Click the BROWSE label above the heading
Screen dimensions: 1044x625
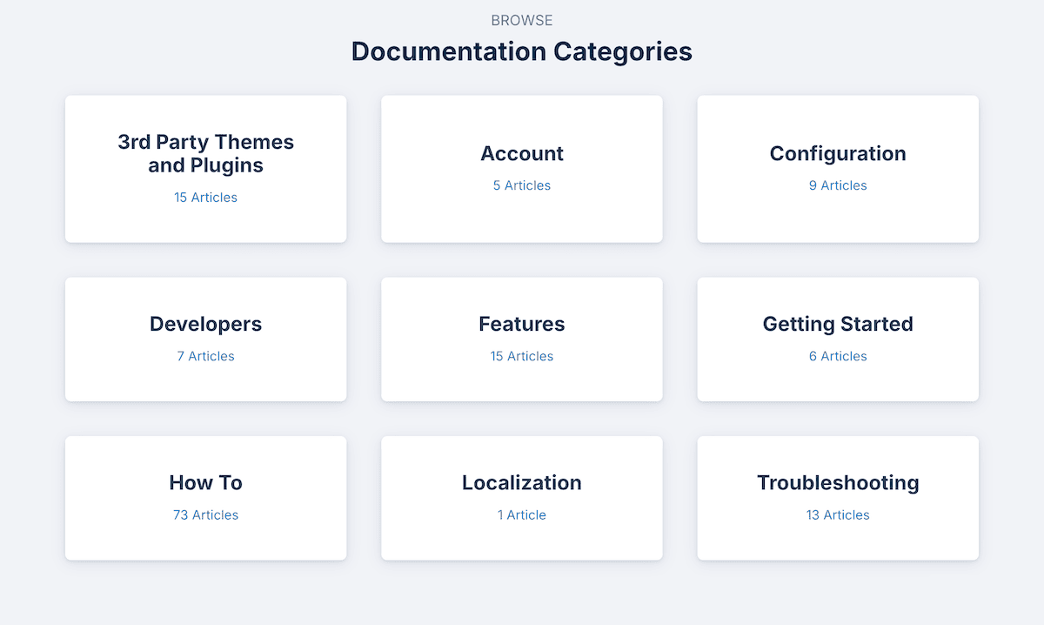tap(522, 20)
